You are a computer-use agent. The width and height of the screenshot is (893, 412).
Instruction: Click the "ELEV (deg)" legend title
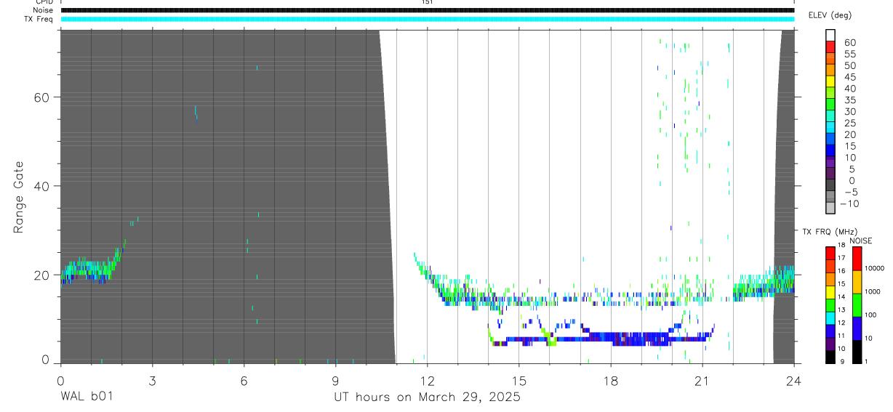click(x=830, y=15)
